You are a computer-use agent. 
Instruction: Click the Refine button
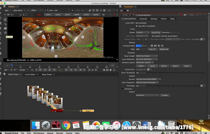[x=164, y=66]
